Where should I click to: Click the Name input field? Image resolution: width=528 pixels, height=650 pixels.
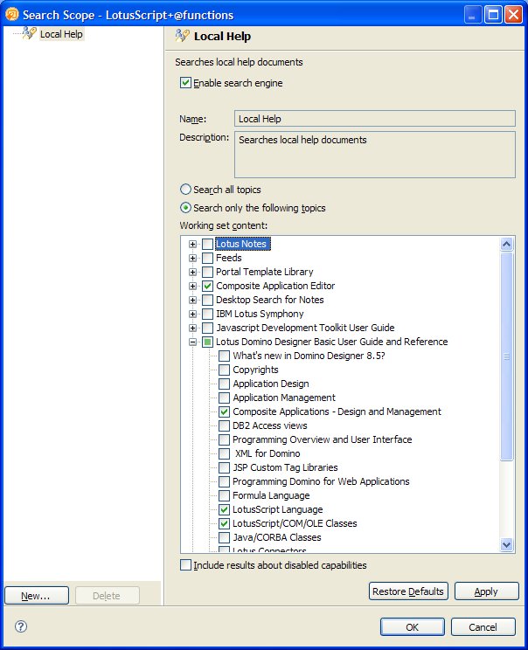pyautogui.click(x=374, y=119)
